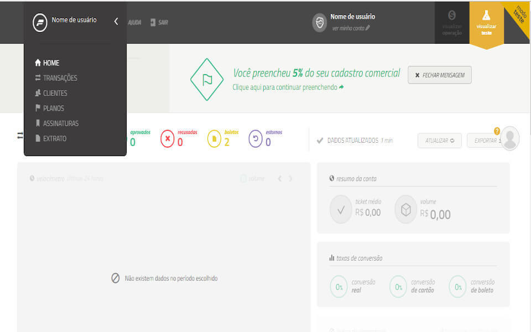Click 'Clique aqui para continuar preenchendo' link
This screenshot has height=332, width=531.
coord(288,87)
